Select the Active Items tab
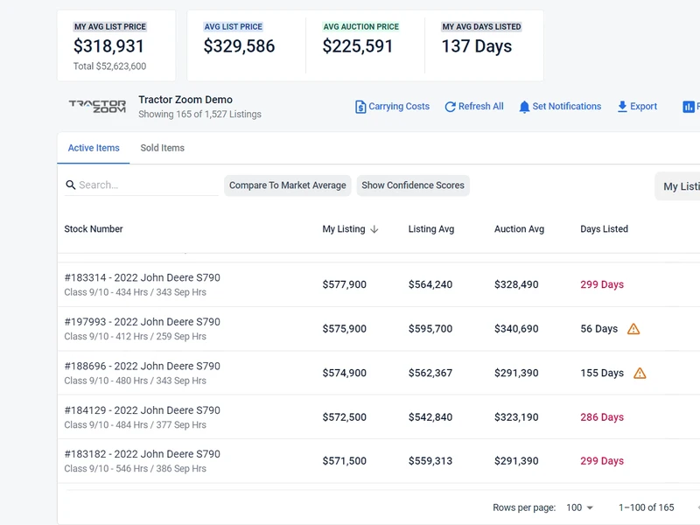 pyautogui.click(x=94, y=148)
